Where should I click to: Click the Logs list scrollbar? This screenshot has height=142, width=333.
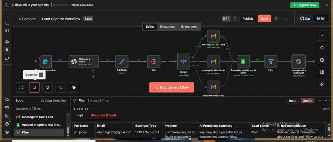click(x=68, y=130)
